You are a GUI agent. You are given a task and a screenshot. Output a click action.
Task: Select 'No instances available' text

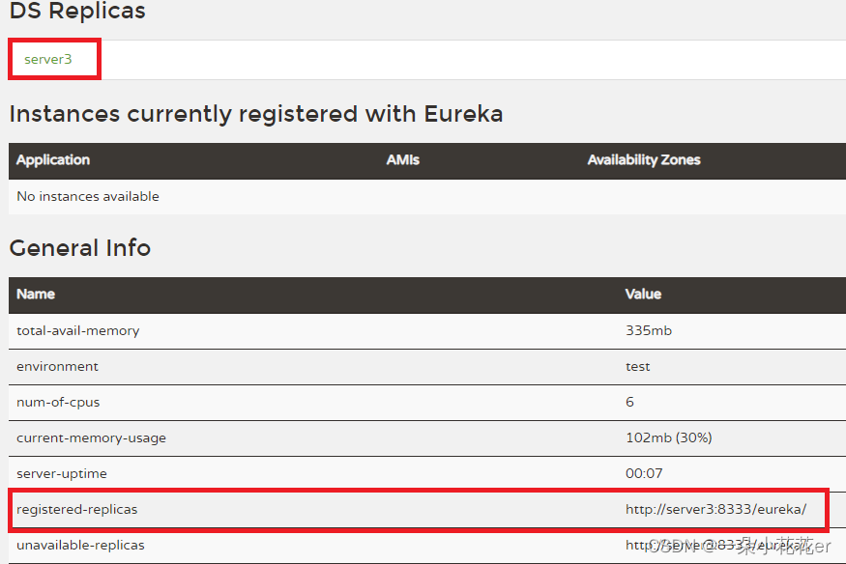pyautogui.click(x=88, y=197)
